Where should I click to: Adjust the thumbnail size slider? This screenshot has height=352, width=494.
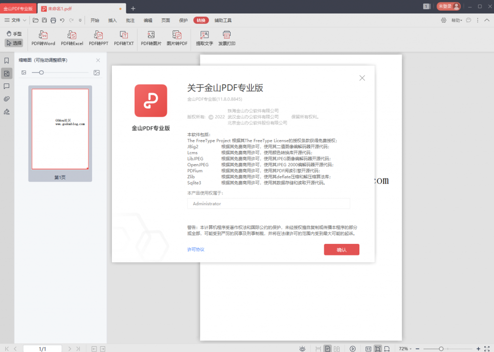tap(42, 72)
